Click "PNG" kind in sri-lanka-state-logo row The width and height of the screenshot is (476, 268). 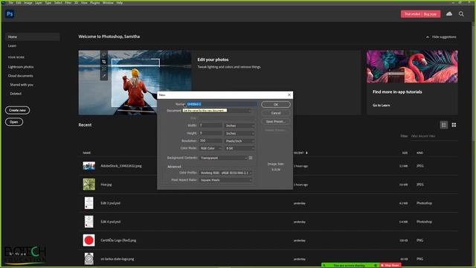point(419,259)
